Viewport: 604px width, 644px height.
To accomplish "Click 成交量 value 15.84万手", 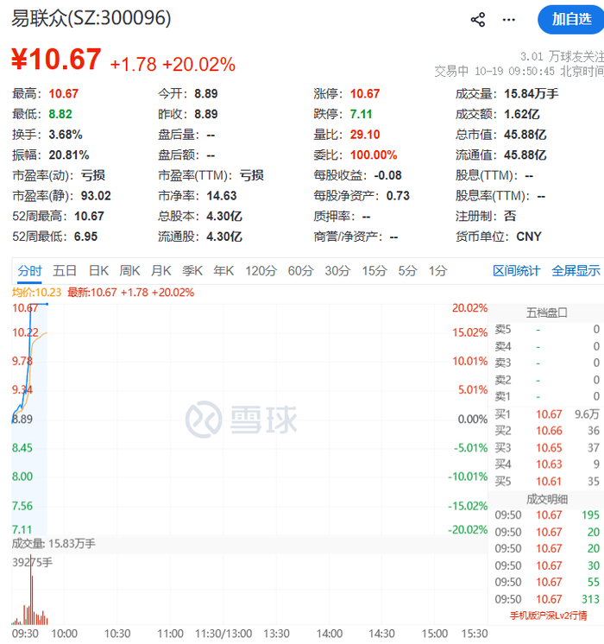I will [x=532, y=93].
